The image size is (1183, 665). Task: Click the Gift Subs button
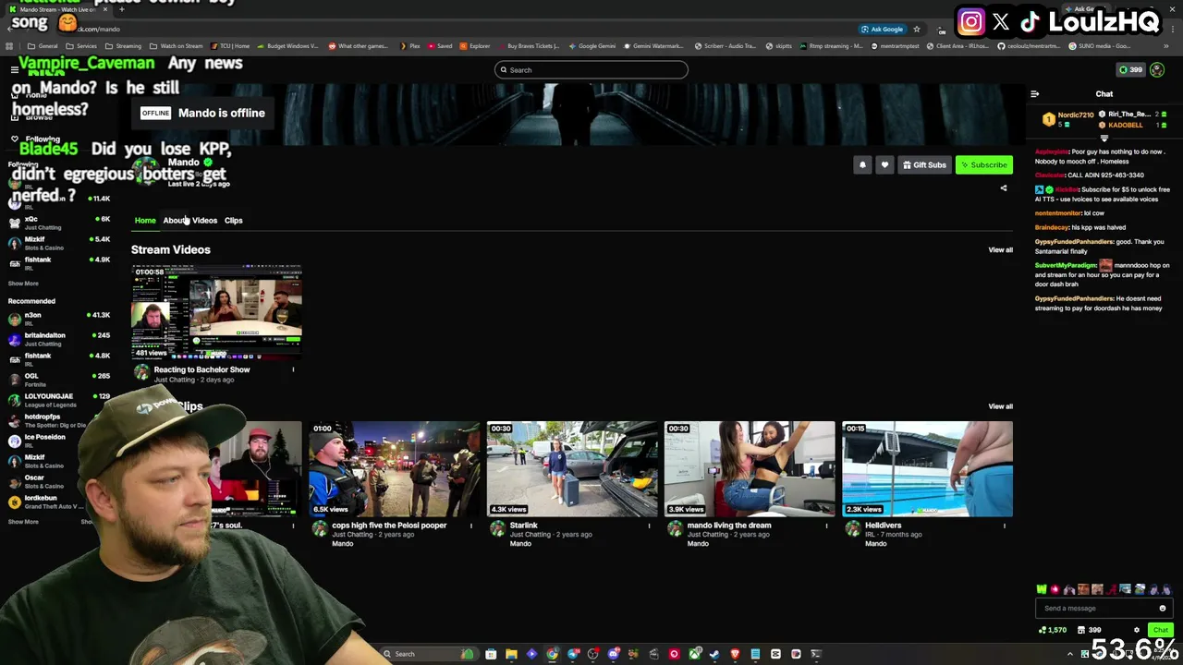(x=924, y=164)
